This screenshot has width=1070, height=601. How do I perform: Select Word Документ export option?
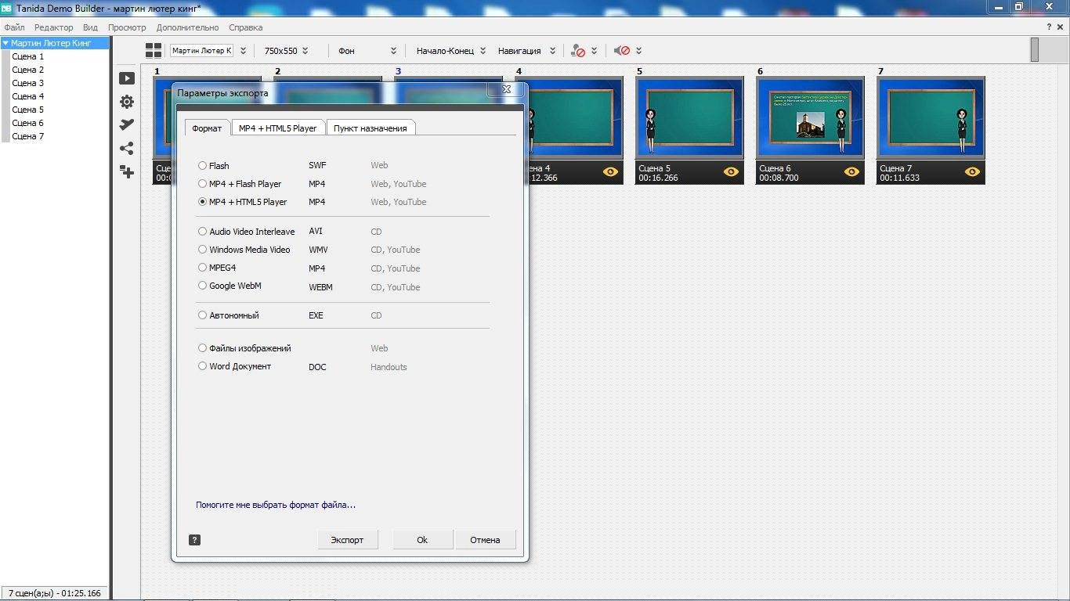point(203,366)
